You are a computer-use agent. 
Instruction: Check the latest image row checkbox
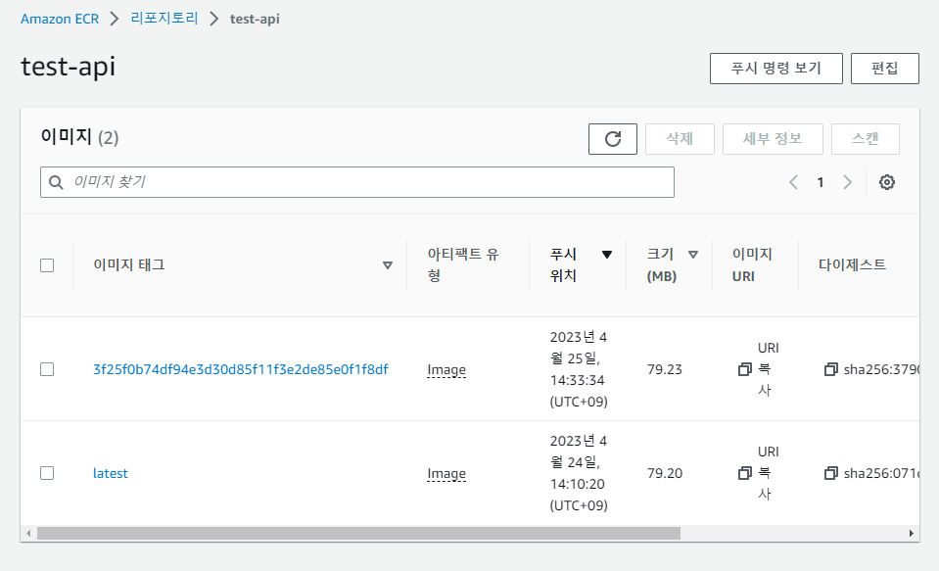47,473
